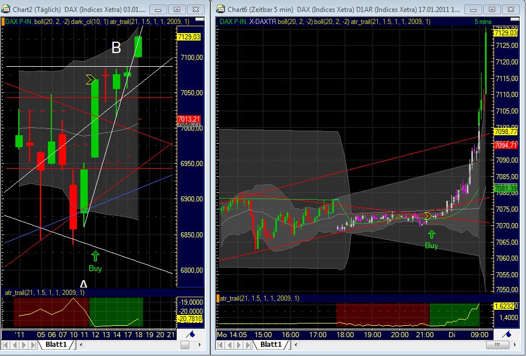526x356 pixels.
Task: Select the green Buy arrow on the 5-min chart
Action: pos(431,236)
